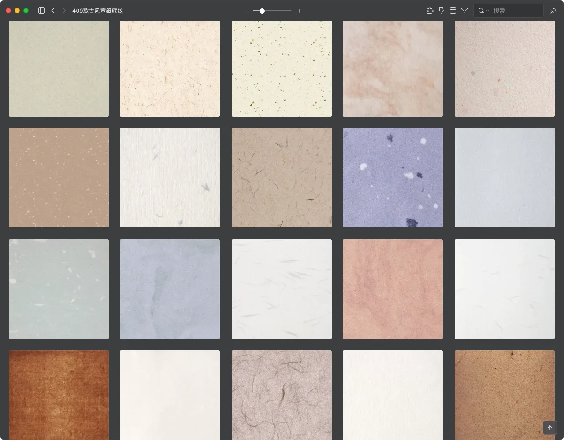Select the pale green-gray paper texture

point(59,69)
